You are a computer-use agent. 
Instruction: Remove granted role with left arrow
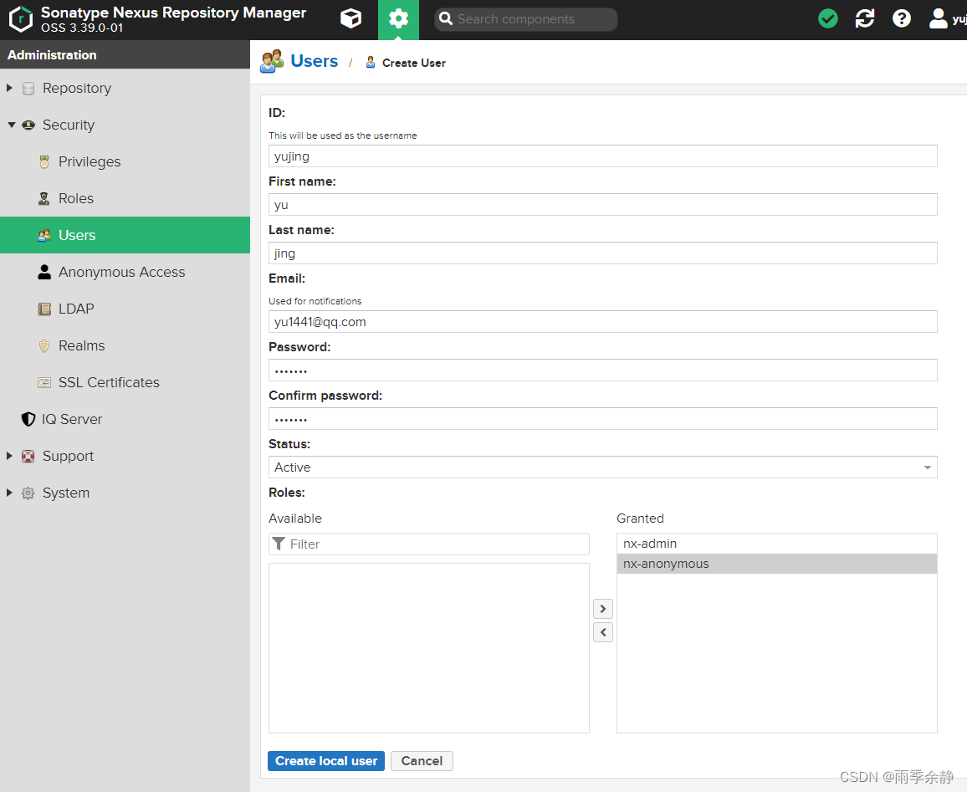[603, 632]
